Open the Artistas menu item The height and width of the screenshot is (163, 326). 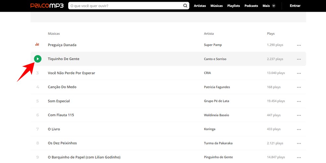coord(200,6)
